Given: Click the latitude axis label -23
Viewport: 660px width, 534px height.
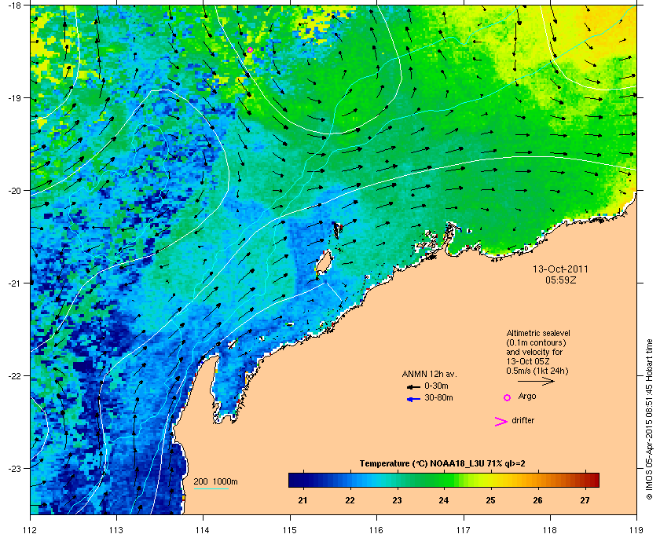Looking at the screenshot, I should point(15,468).
